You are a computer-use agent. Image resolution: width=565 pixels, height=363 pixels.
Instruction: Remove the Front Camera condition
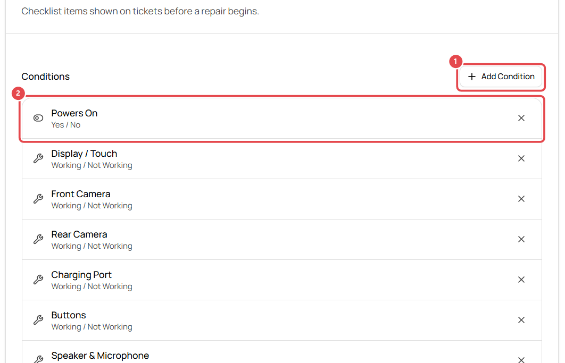coord(521,199)
